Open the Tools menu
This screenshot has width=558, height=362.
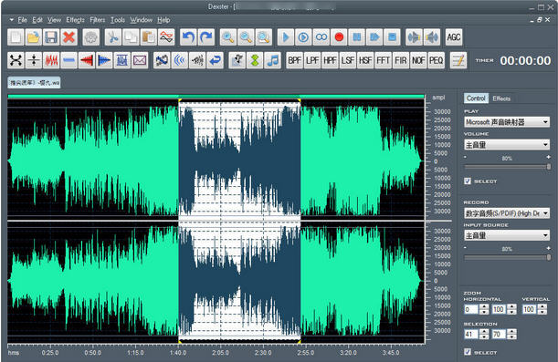118,20
